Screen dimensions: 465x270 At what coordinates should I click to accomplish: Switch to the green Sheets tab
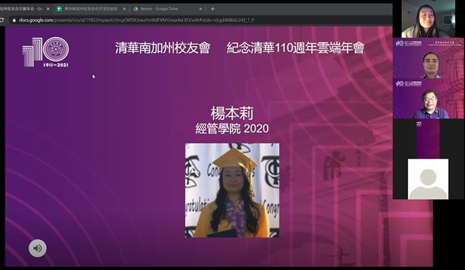point(91,9)
